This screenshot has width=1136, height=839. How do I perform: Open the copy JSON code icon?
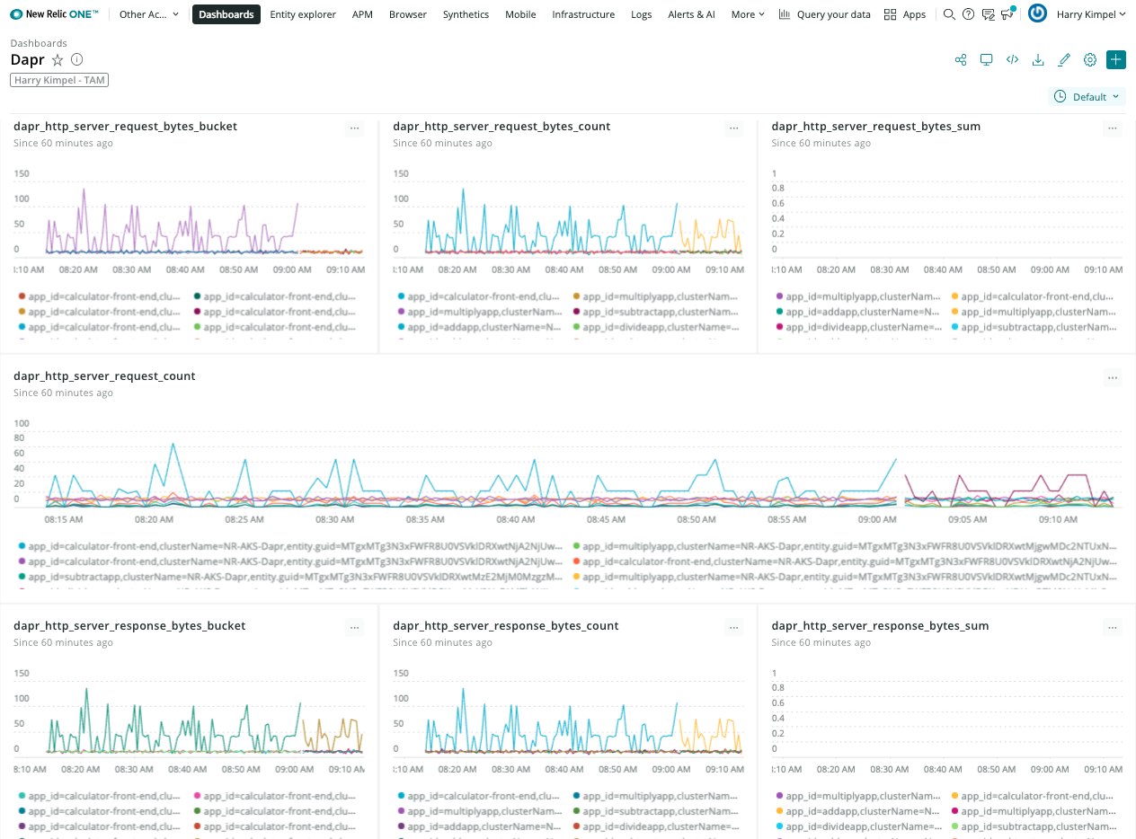pos(1012,60)
